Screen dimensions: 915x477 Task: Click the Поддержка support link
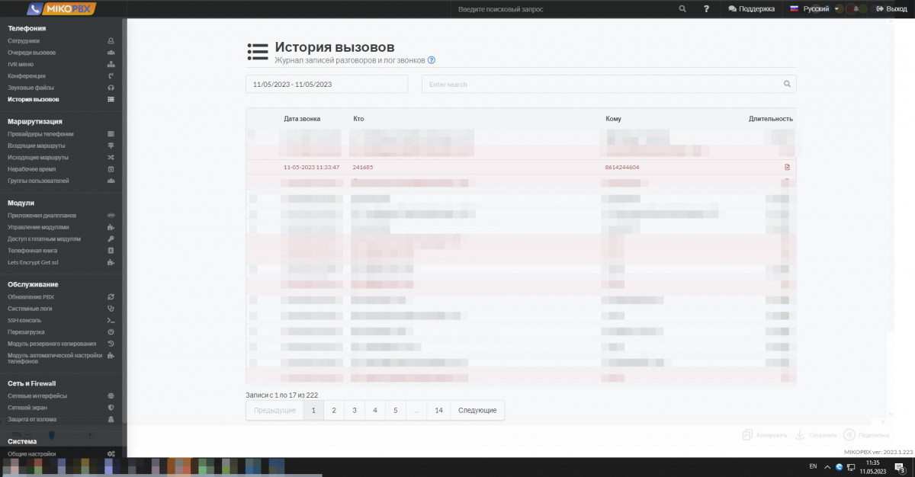point(752,9)
